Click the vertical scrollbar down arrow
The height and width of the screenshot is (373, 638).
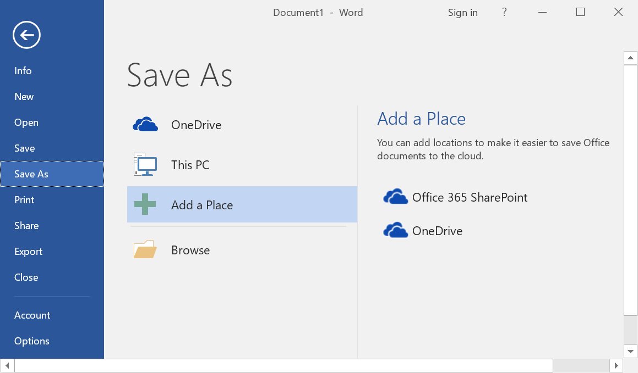pos(630,352)
